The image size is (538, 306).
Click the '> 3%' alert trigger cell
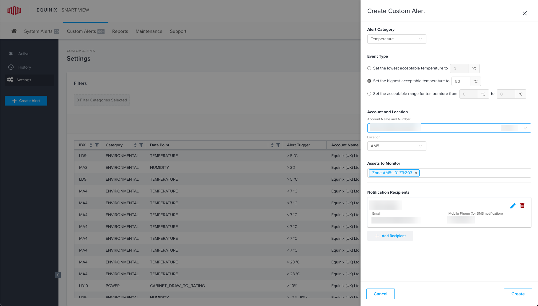291,168
